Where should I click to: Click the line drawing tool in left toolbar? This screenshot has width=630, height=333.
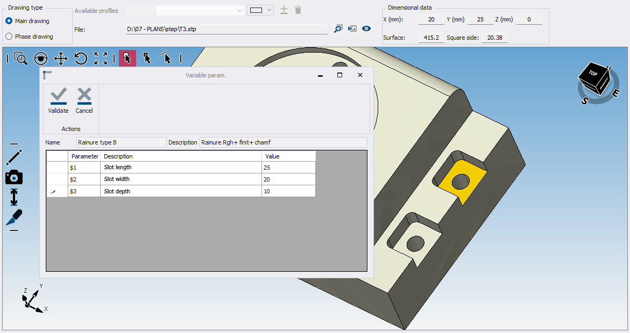(x=14, y=157)
